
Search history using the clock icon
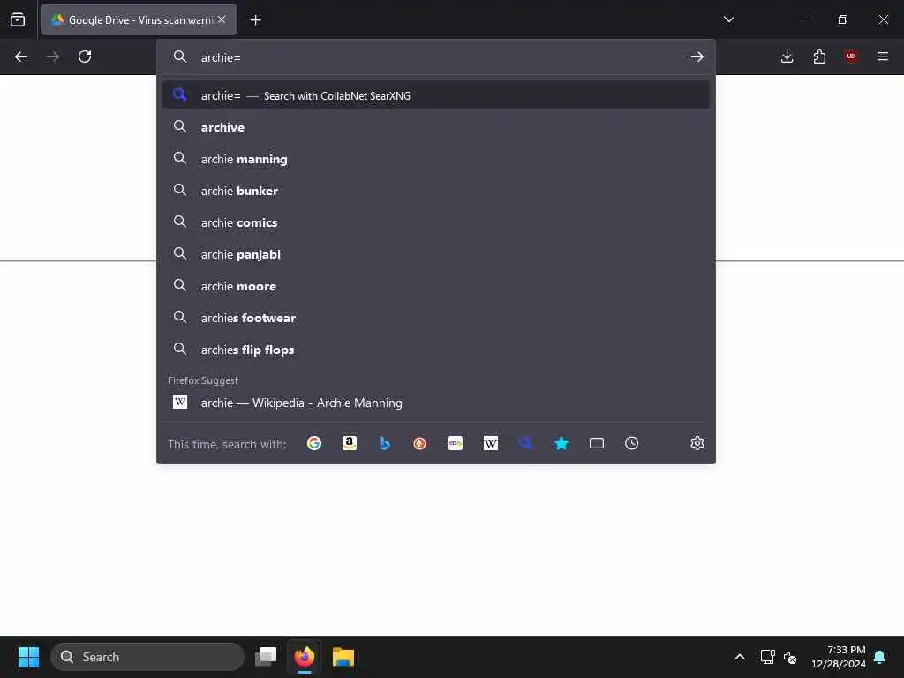632,443
